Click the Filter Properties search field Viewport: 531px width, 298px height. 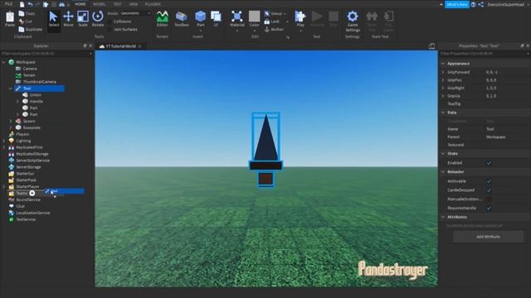tap(485, 54)
